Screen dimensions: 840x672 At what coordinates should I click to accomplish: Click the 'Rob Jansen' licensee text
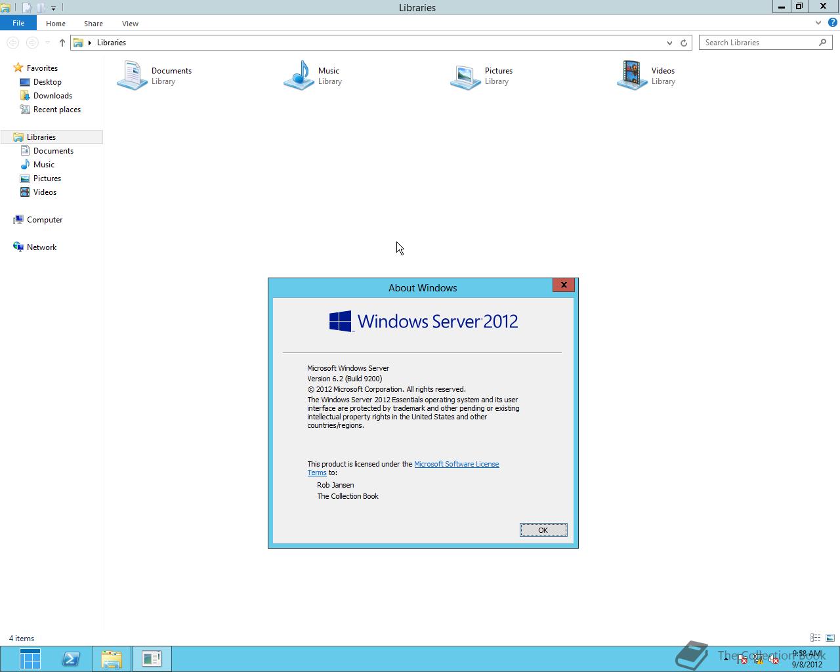[x=335, y=485]
